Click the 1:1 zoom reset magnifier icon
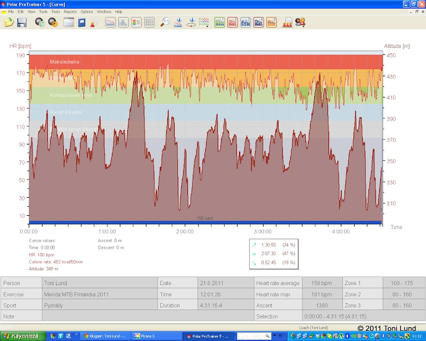Screen dimensions: 426x341 click(x=165, y=22)
